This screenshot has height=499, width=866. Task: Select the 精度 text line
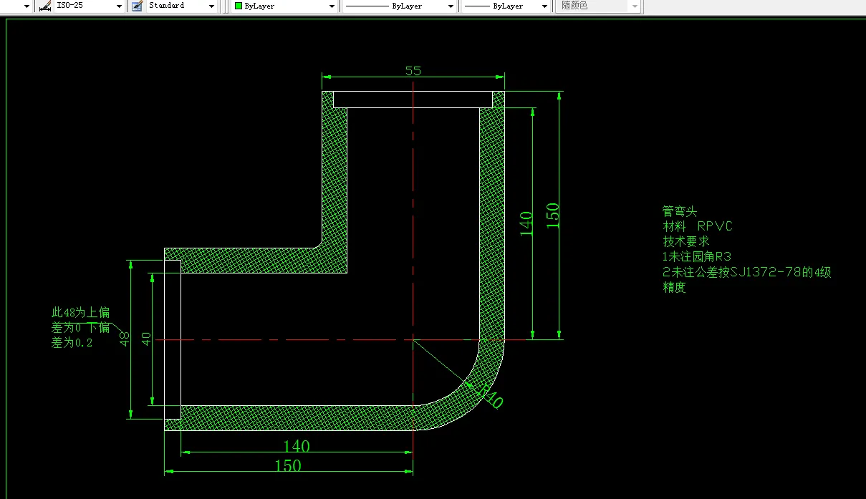[x=674, y=288]
